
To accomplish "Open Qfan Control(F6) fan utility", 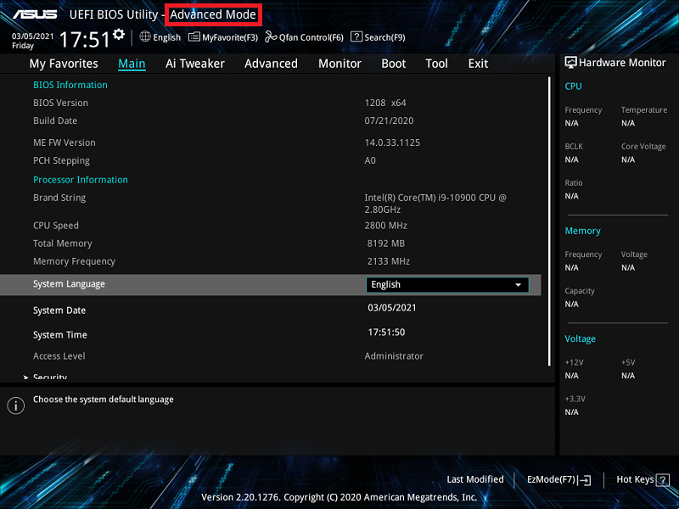I will point(304,37).
